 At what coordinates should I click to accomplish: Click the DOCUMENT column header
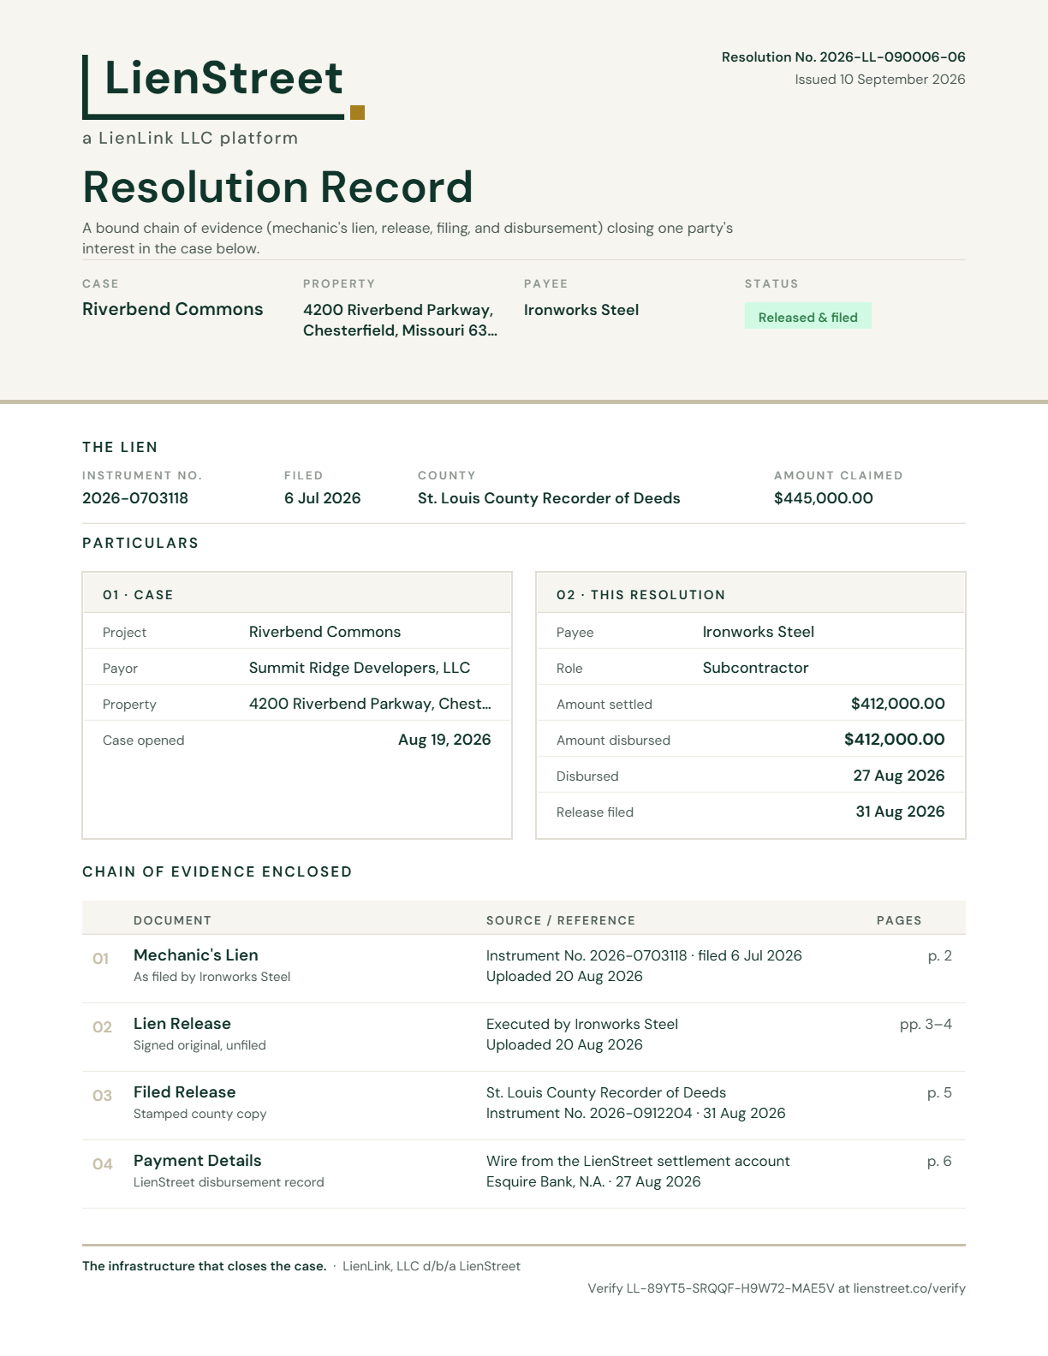click(172, 920)
